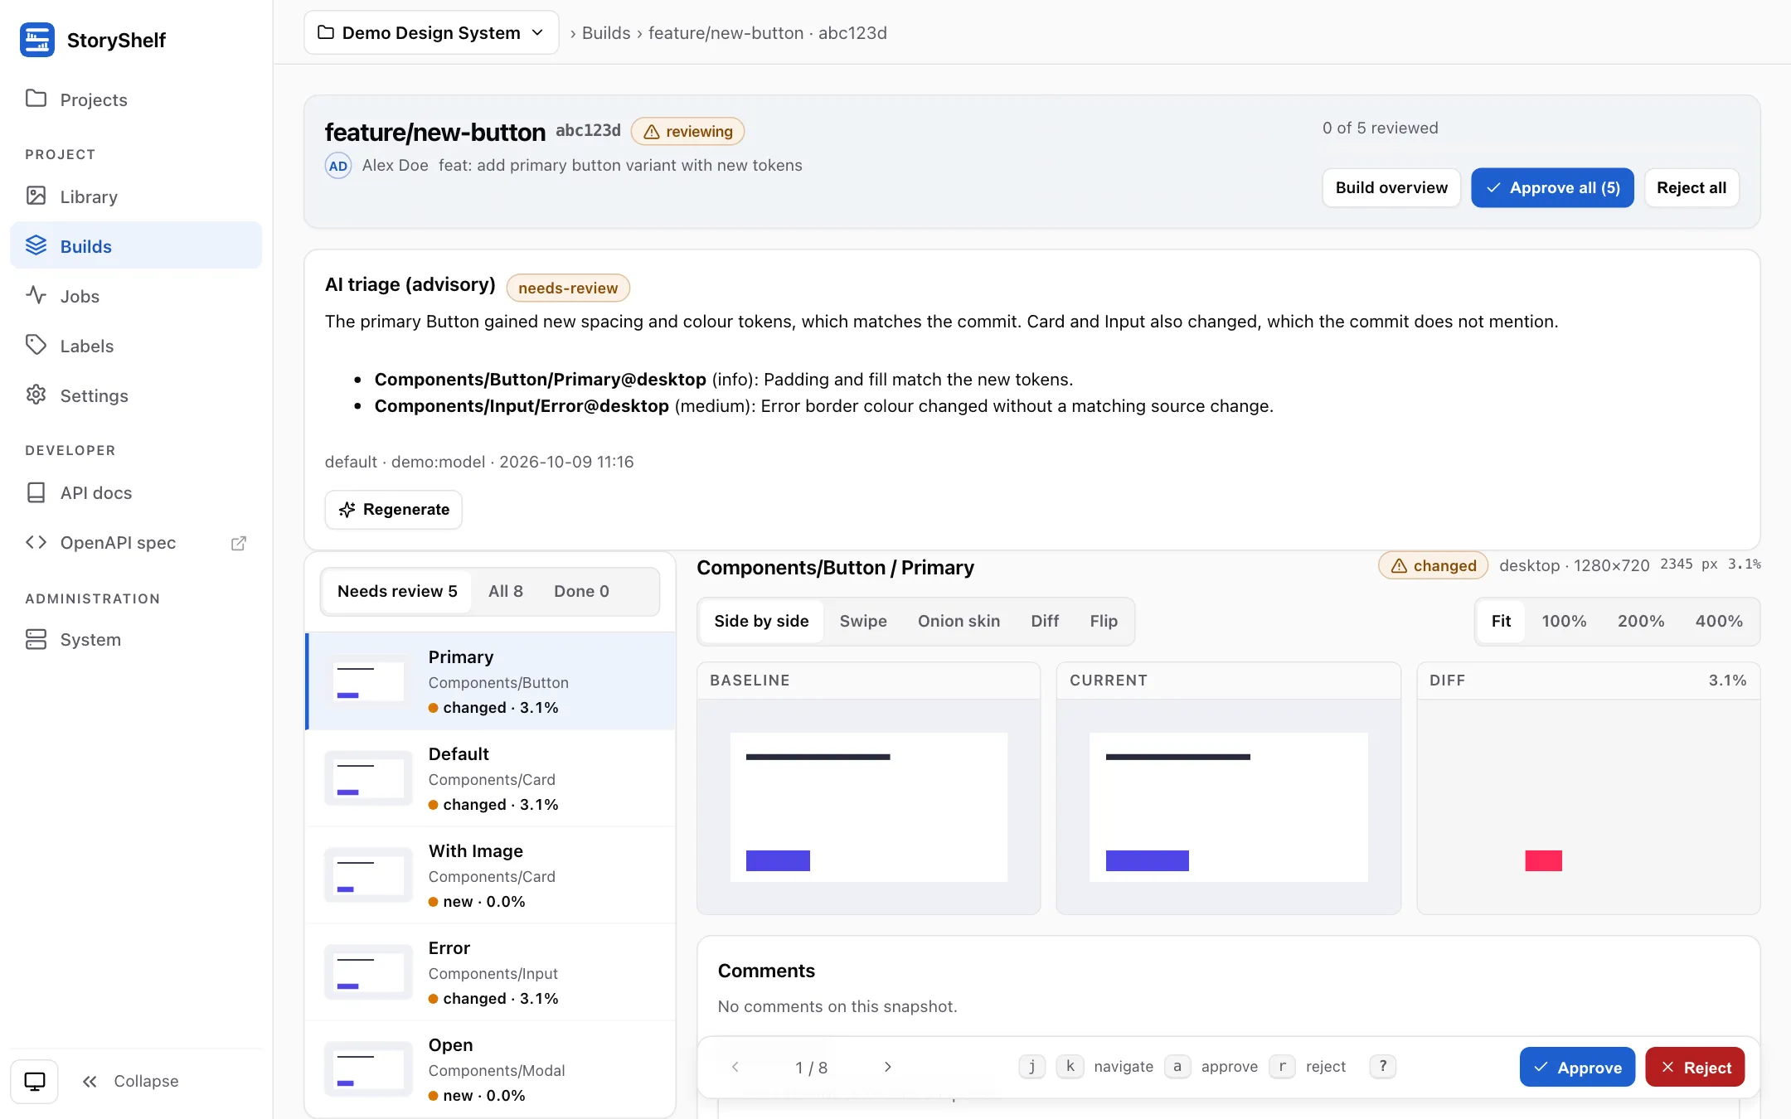Select the Done 0 tab
1791x1119 pixels.
coord(581,591)
